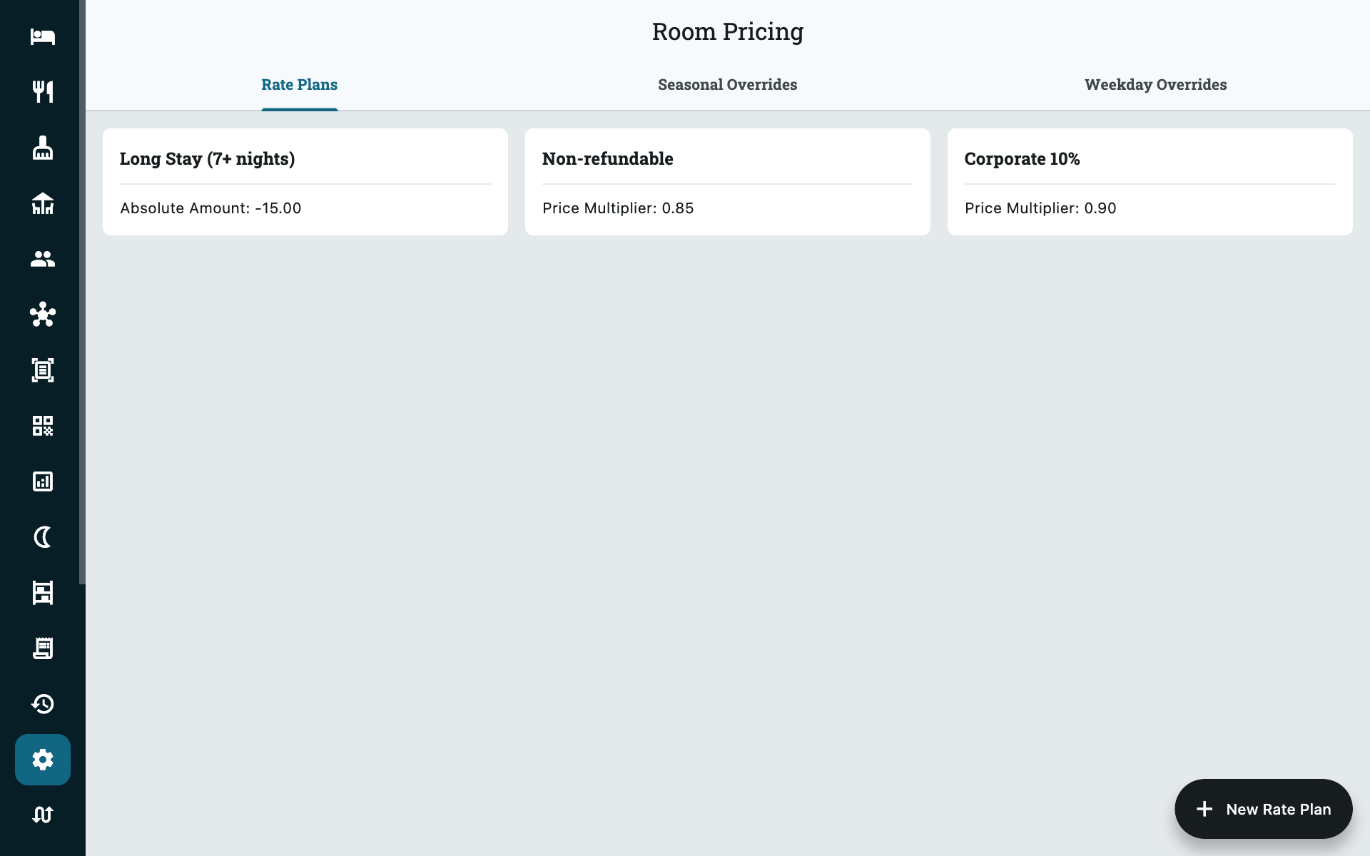Viewport: 1370px width, 856px height.
Task: Open the hub network sidebar icon
Action: tap(43, 315)
